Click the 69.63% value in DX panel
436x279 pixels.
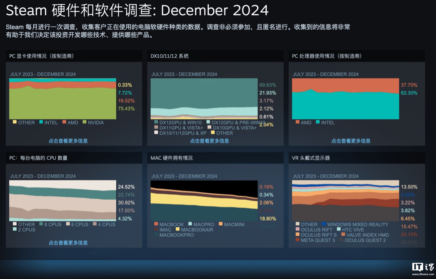268,85
